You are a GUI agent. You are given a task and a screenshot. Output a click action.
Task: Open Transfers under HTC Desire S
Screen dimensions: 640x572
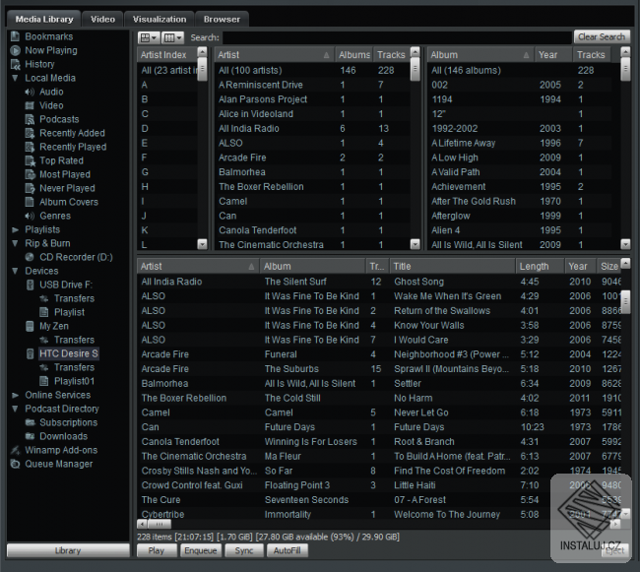click(74, 367)
